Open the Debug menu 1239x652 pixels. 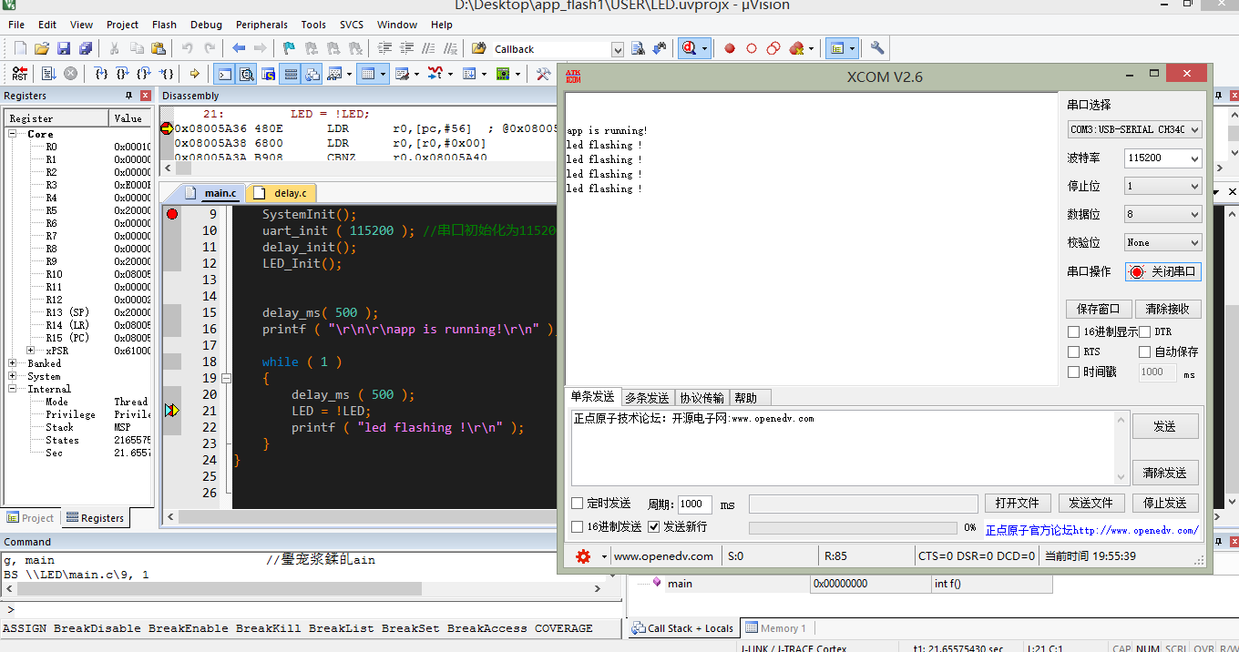pos(206,25)
